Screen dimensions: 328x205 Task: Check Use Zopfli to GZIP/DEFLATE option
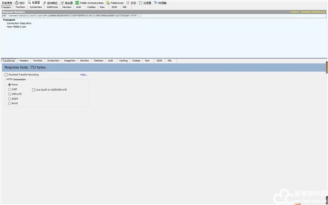tap(33, 90)
